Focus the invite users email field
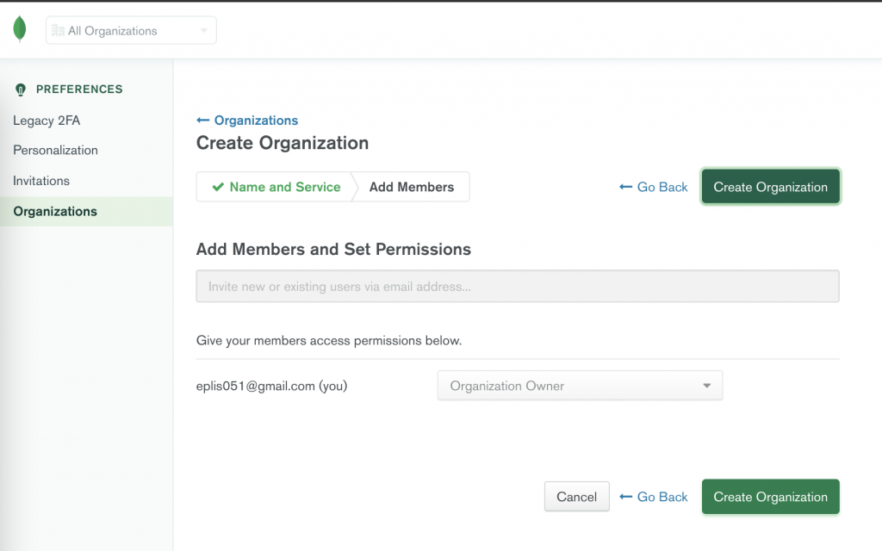 click(x=518, y=287)
